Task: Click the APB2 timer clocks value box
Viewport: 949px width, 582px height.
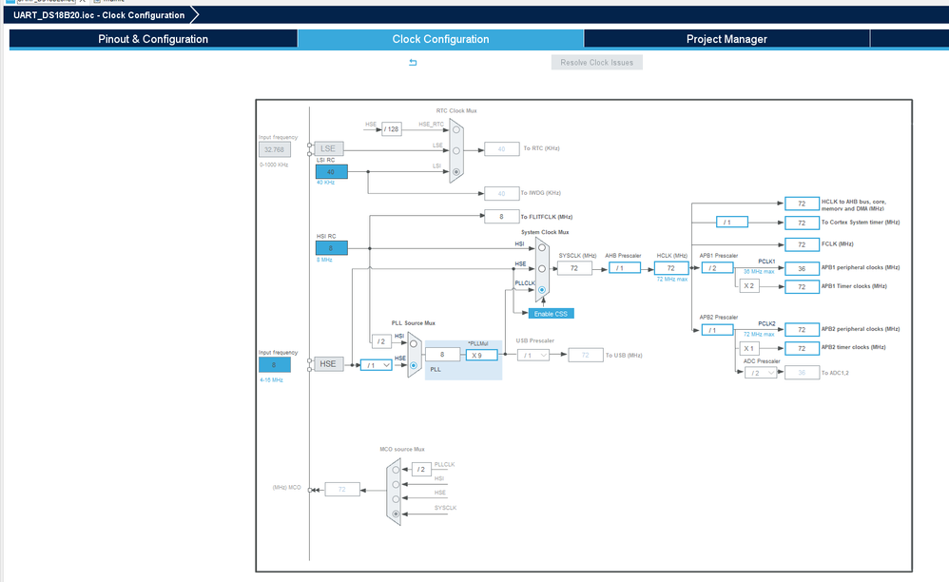Action: click(x=802, y=348)
